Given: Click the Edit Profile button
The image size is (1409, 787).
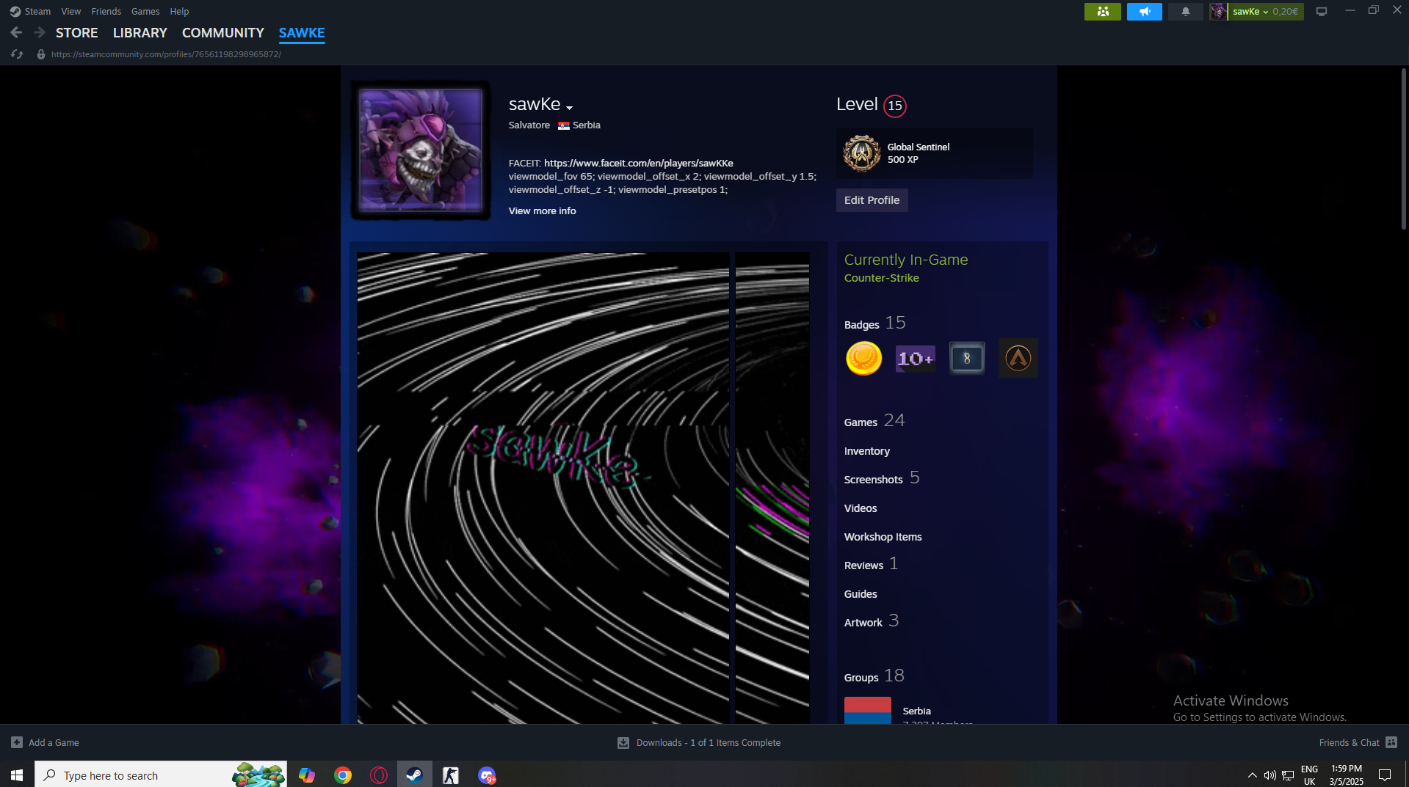Looking at the screenshot, I should (872, 200).
